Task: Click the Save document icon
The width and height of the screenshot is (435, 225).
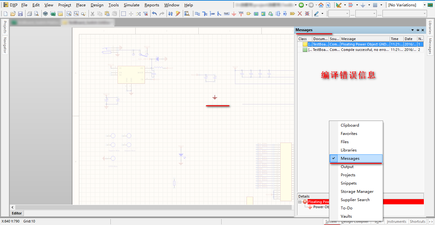Action: tap(20, 14)
